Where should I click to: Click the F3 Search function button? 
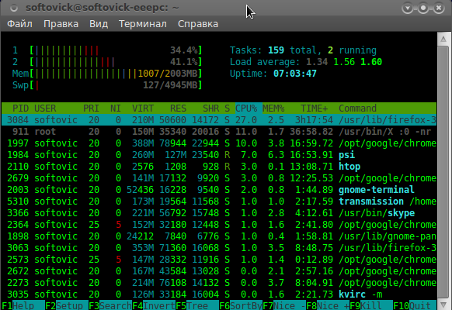[110, 305]
